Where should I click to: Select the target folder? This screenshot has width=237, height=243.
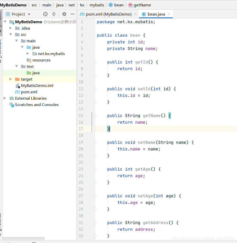coord(24,79)
